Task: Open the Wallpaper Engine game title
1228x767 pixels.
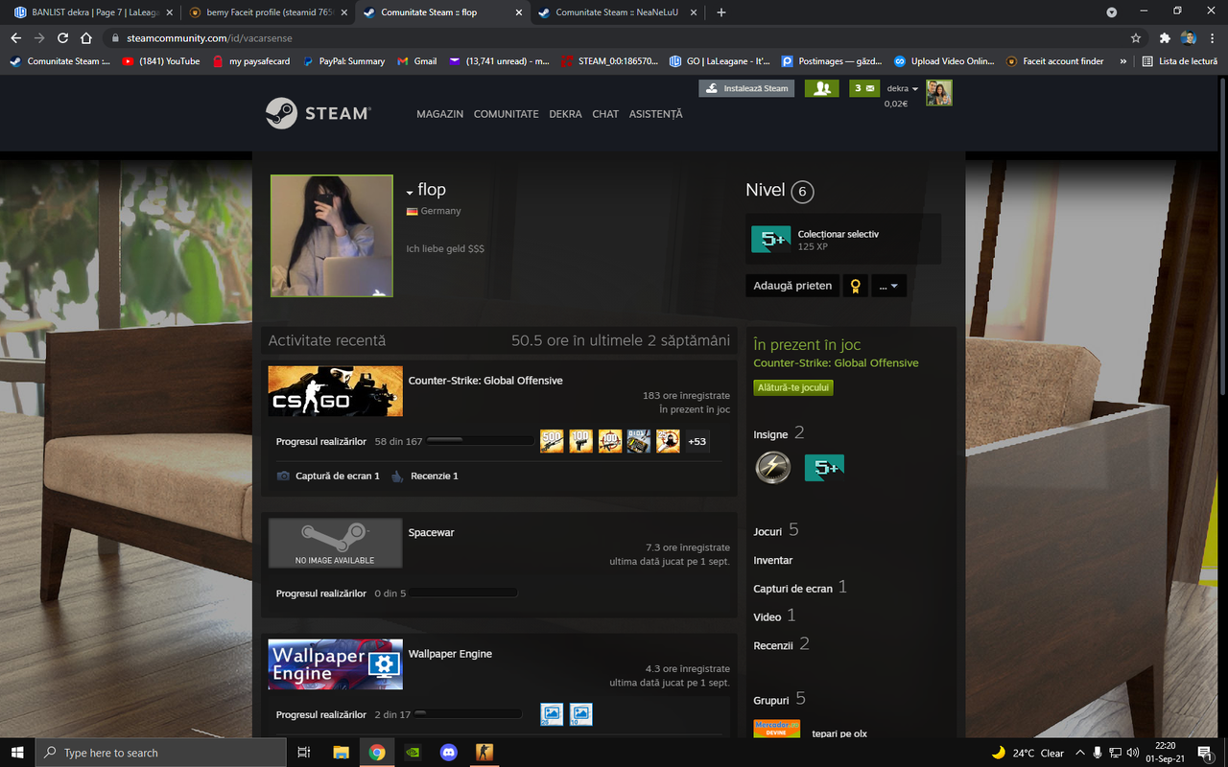Action: (x=450, y=654)
